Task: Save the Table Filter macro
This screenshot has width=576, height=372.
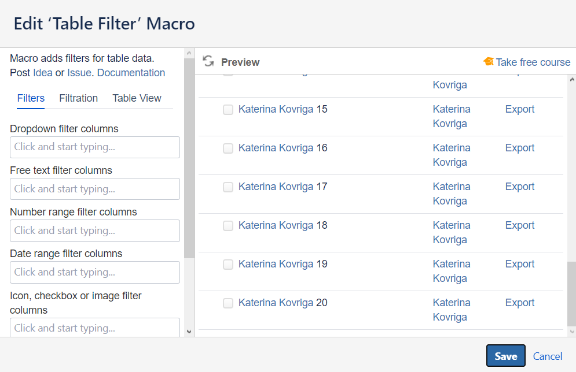Action: (505, 356)
